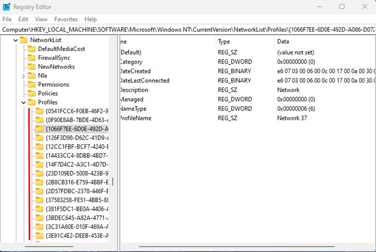Click folder icon of {0541FCC6-F0EB-46F2 key
Viewport: 376px width, 252px height.
click(39, 111)
